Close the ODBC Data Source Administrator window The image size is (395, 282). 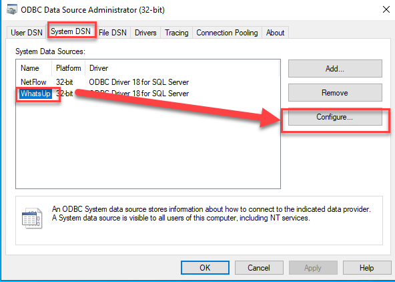click(386, 9)
